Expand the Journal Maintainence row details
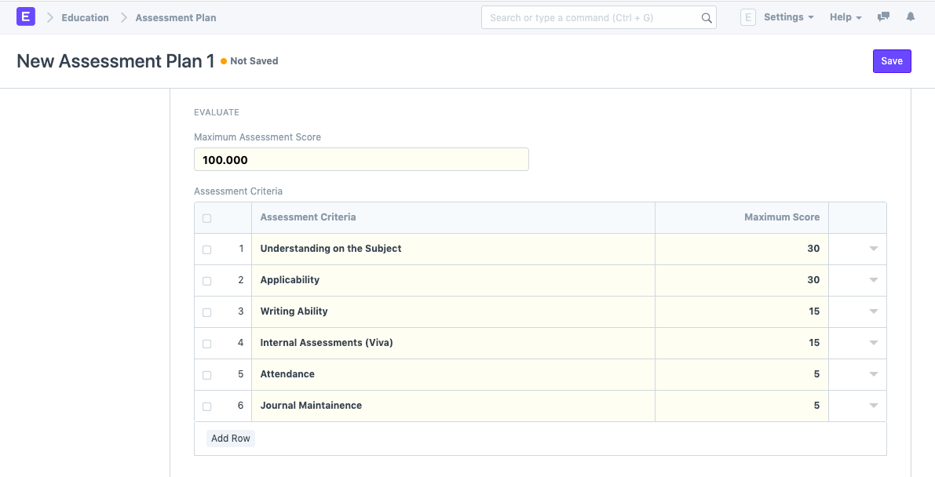The height and width of the screenshot is (477, 935). tap(873, 406)
